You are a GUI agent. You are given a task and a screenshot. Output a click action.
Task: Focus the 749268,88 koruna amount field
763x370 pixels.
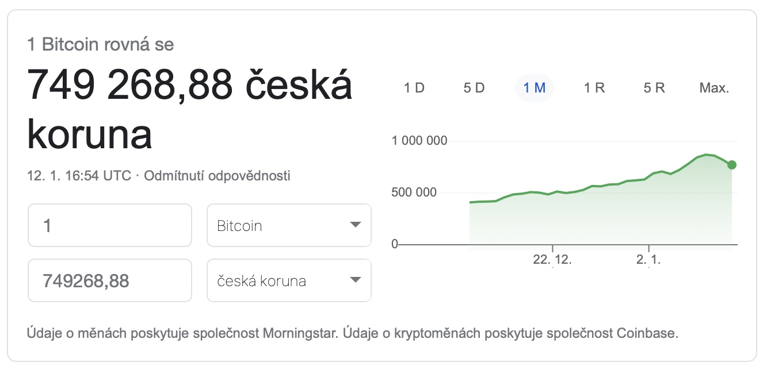[109, 280]
